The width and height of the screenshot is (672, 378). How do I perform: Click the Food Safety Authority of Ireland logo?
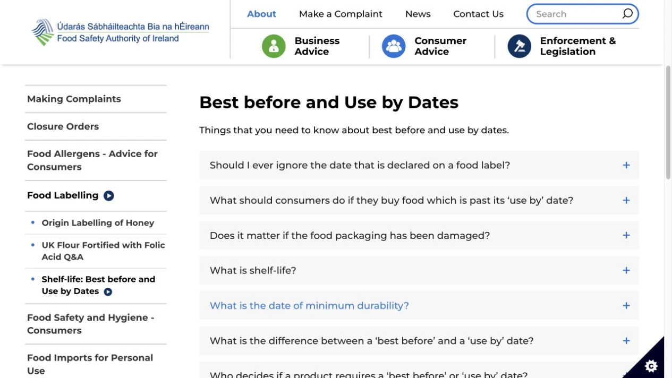tap(120, 32)
